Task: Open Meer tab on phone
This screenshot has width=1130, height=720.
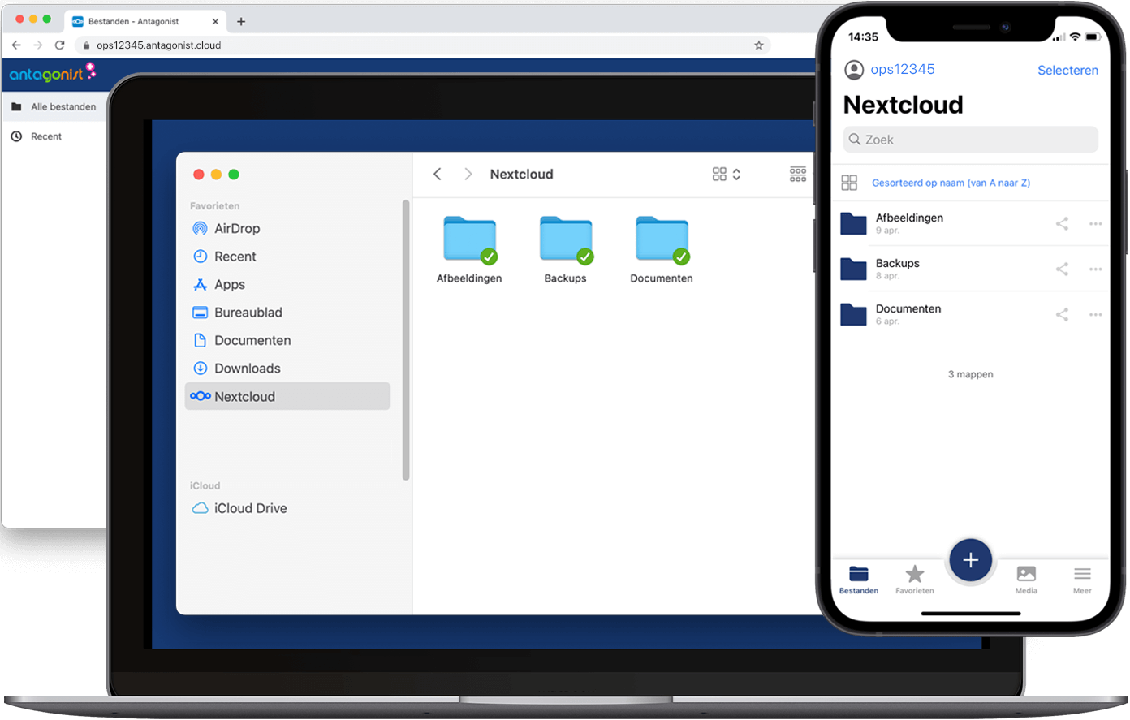Action: pos(1082,580)
